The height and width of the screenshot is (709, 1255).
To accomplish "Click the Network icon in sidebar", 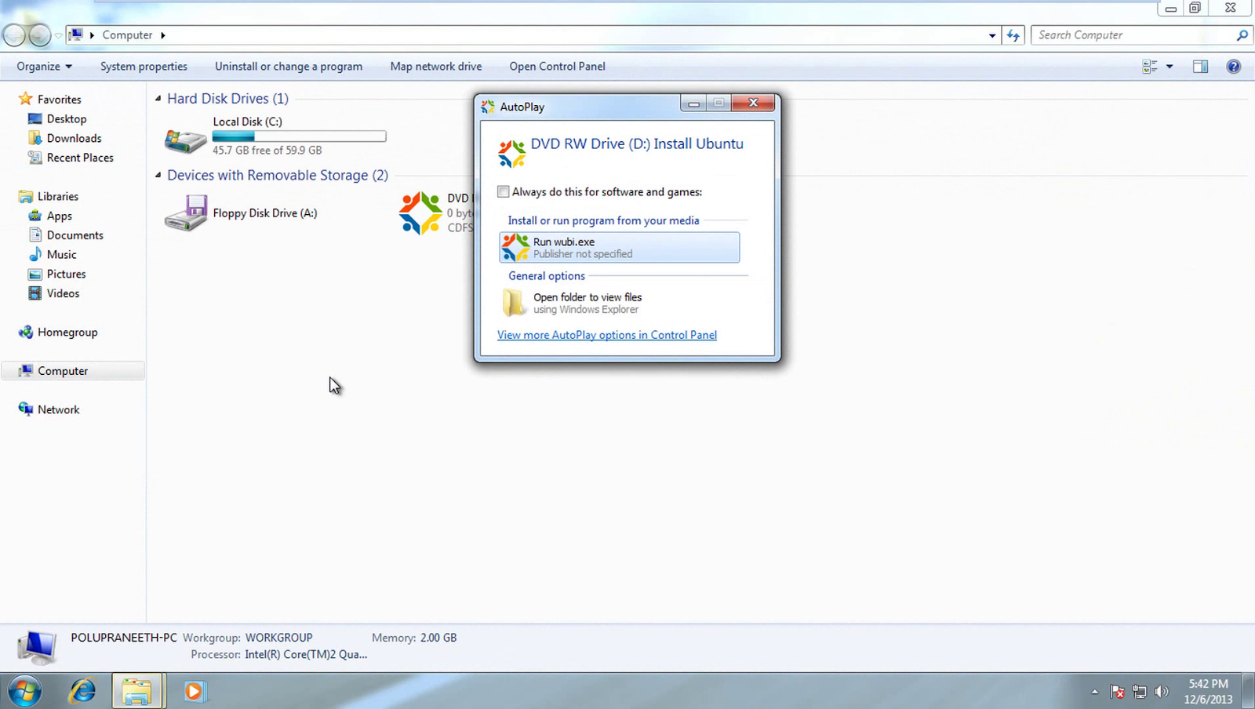I will (26, 409).
